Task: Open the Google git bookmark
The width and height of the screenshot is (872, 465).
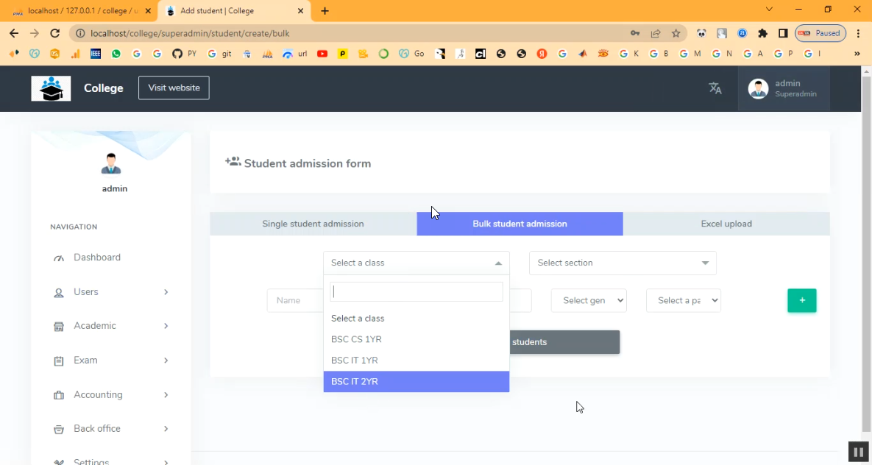Action: 220,54
